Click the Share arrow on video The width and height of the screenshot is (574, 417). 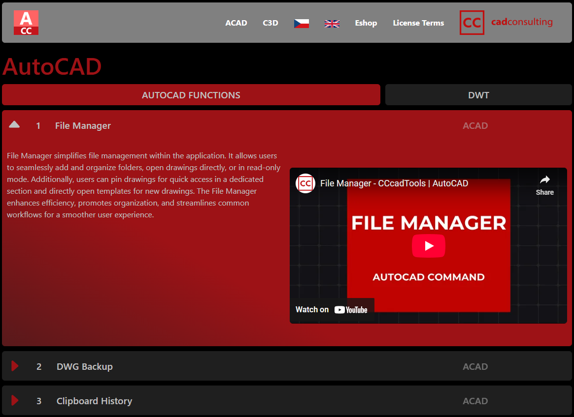(x=544, y=184)
